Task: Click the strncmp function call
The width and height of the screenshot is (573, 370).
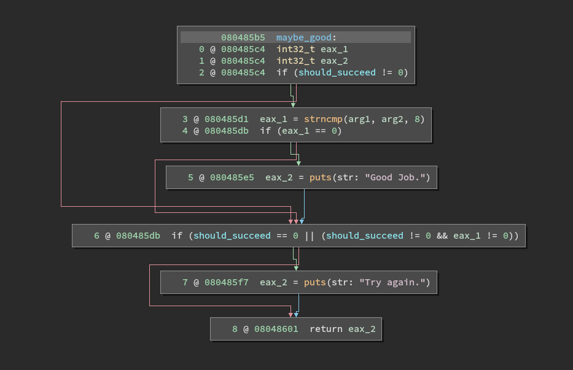Action: (x=323, y=120)
